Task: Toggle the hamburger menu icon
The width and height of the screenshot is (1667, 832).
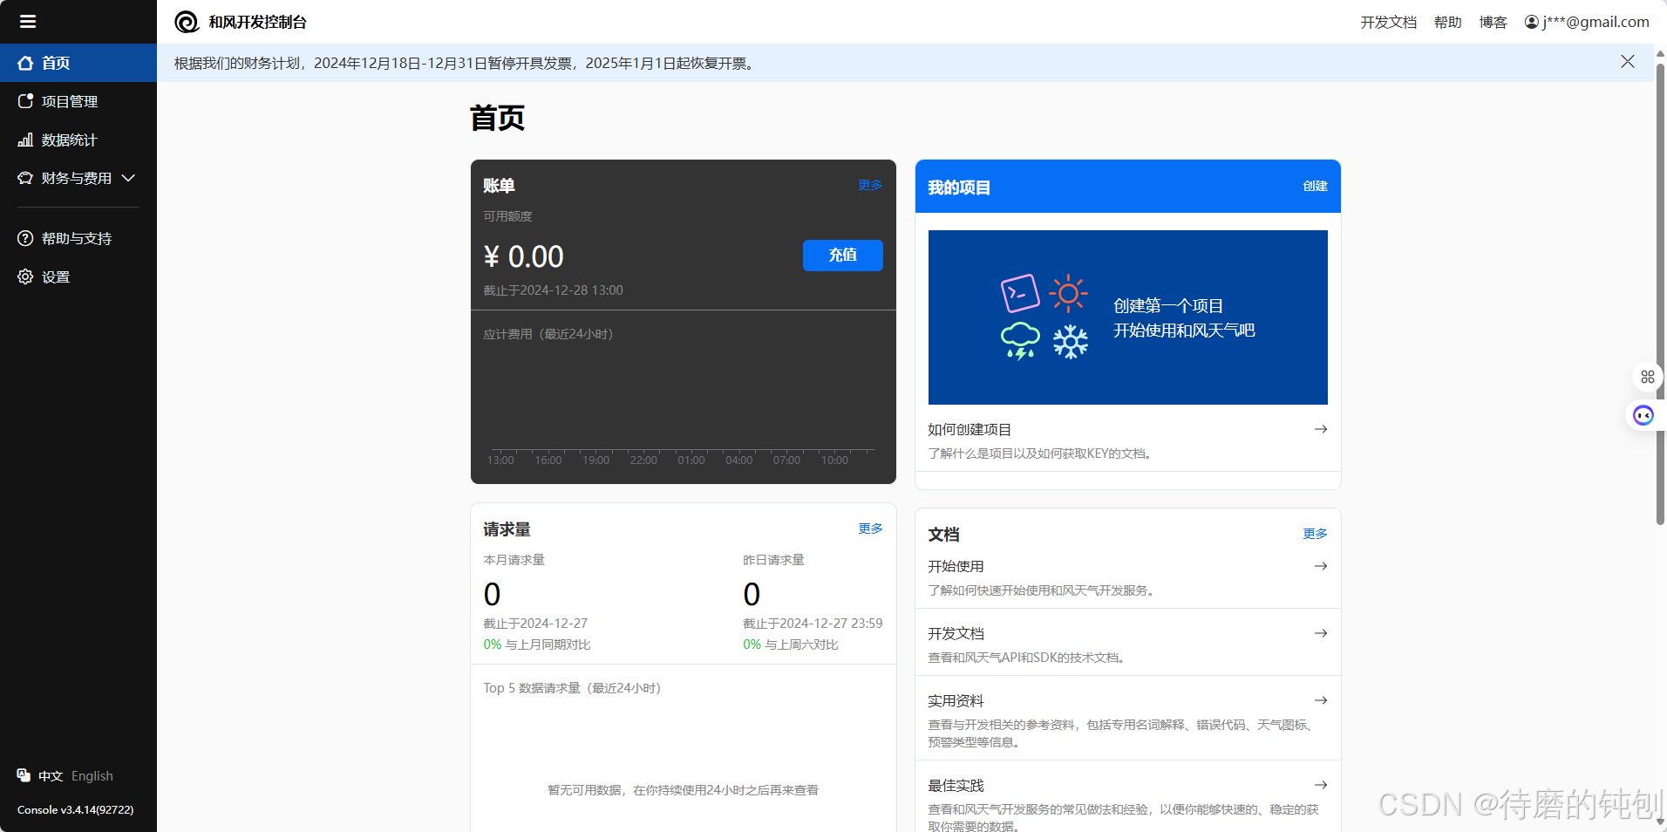Action: [x=28, y=22]
